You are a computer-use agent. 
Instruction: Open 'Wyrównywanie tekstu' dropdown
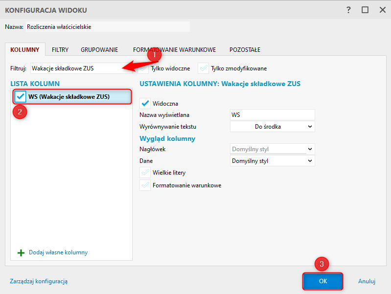tap(272, 126)
